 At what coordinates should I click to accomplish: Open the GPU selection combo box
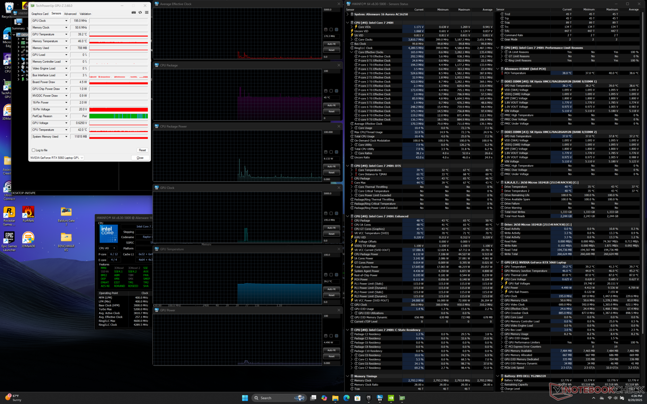click(57, 158)
